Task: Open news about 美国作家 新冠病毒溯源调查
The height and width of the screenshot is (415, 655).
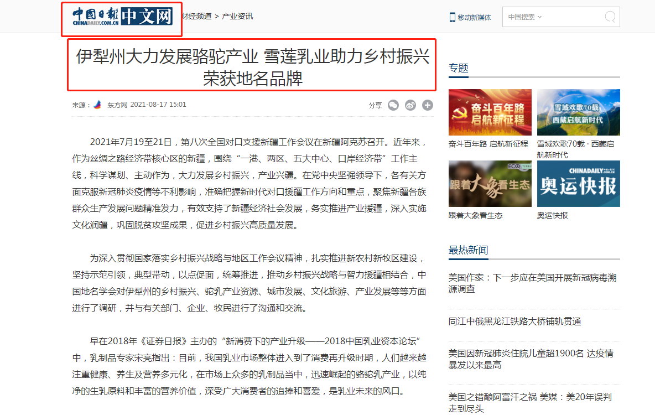Action: 533,283
